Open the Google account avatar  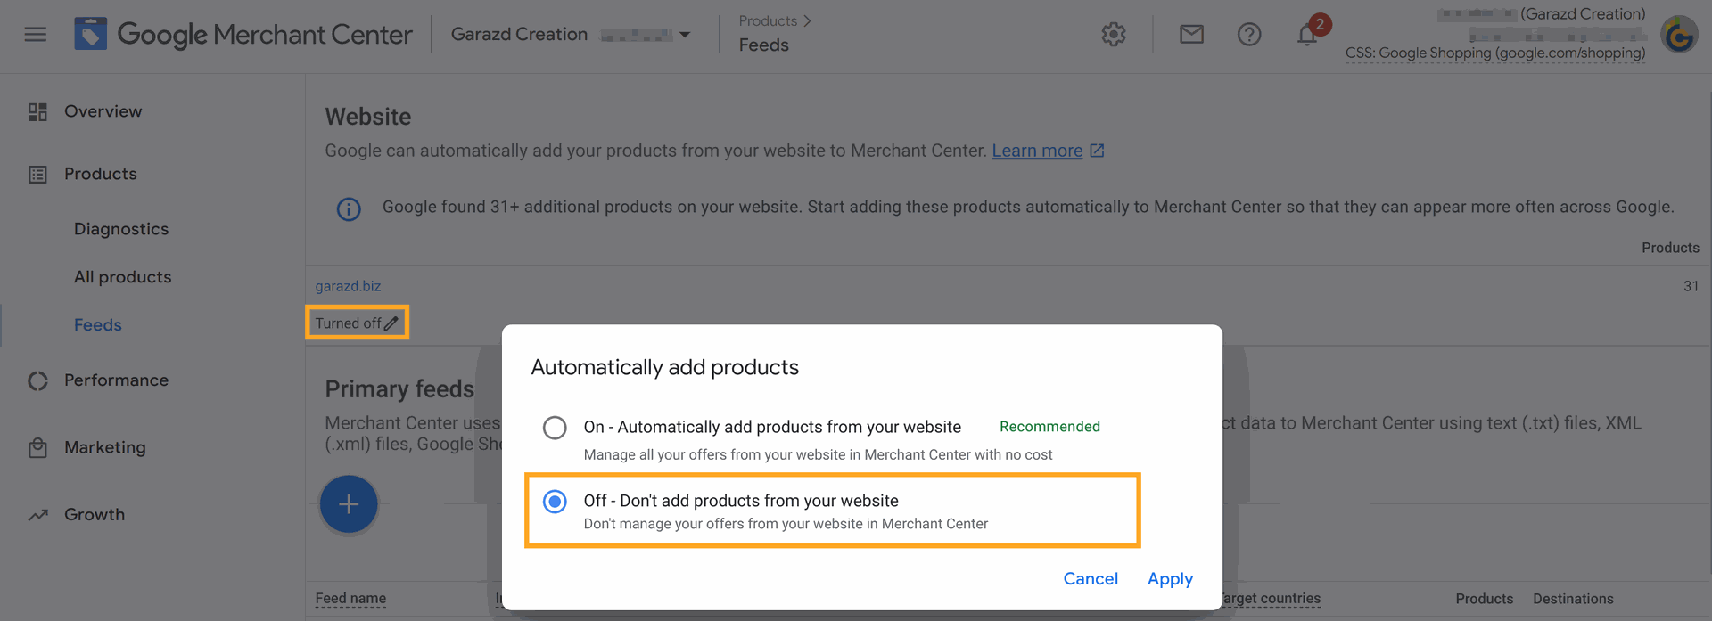1679,36
